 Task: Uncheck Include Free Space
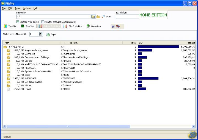pyautogui.click(x=18, y=22)
